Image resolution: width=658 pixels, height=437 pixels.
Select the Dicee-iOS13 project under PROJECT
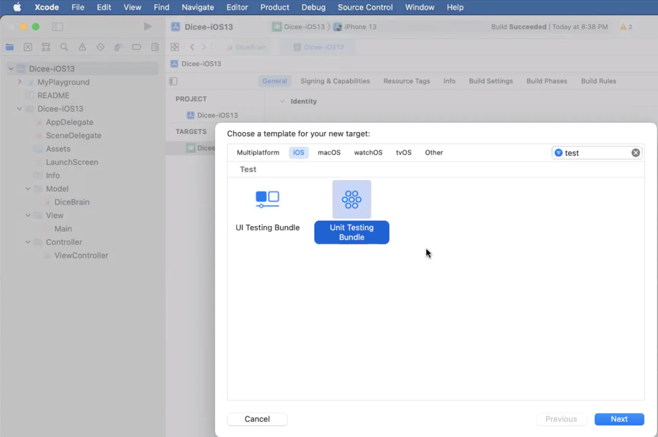[x=217, y=115]
